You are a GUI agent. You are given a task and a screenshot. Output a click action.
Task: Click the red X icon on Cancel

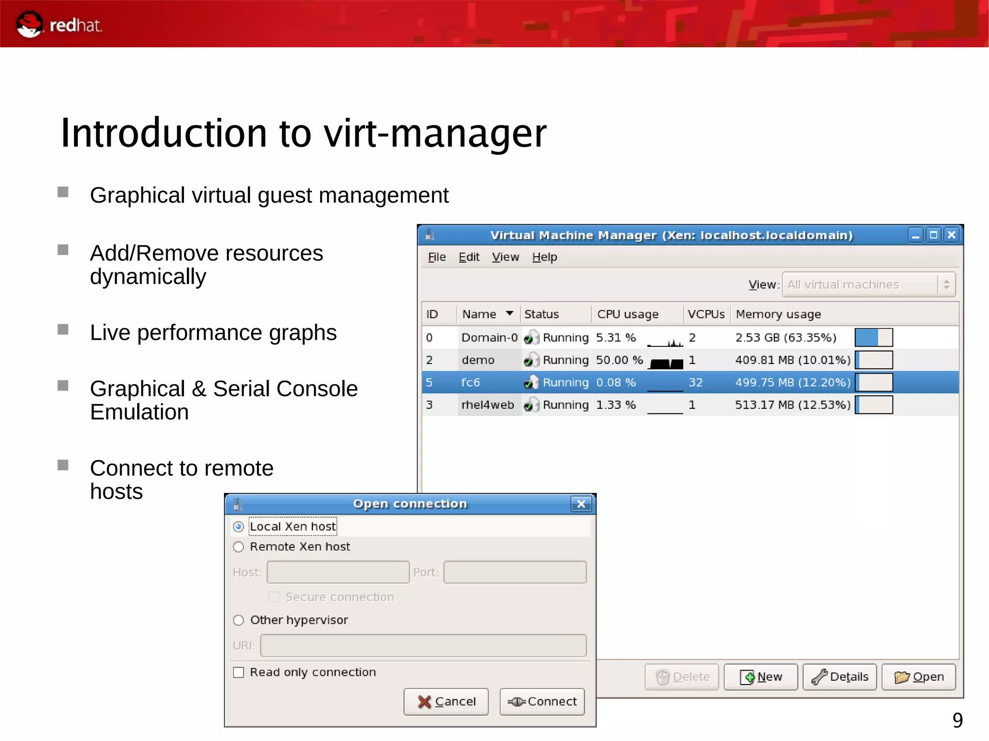pyautogui.click(x=424, y=702)
